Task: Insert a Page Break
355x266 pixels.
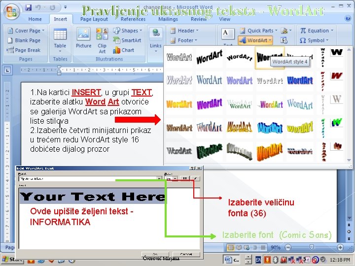Action: (24, 50)
